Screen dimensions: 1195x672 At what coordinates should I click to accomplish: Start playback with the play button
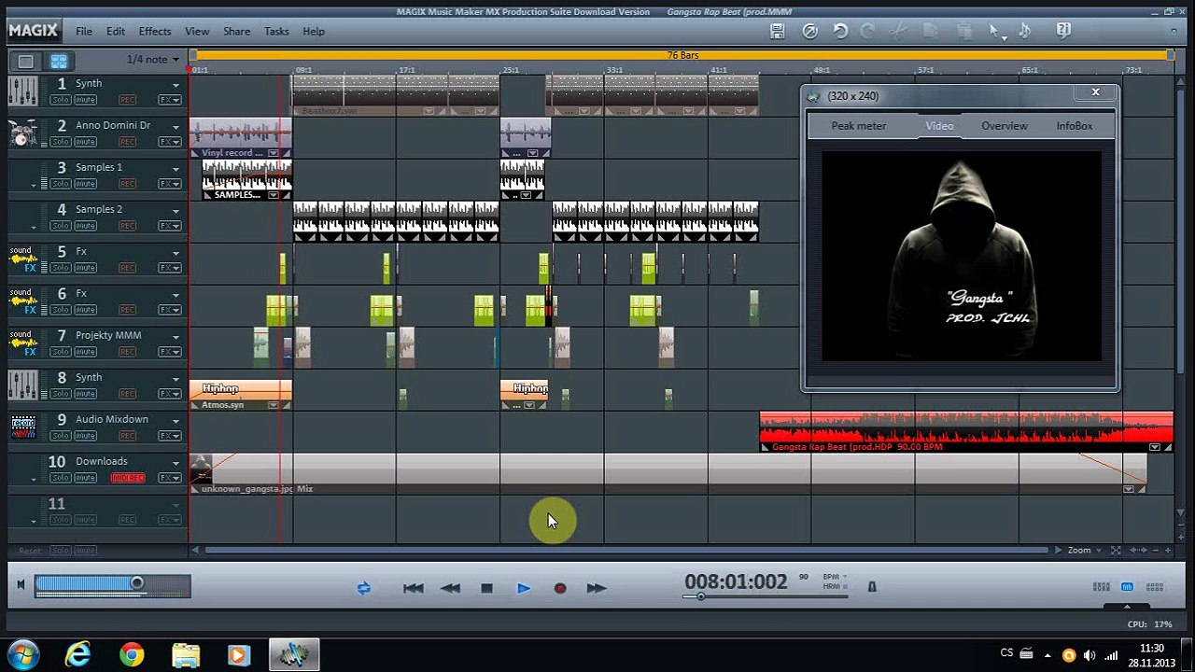(523, 588)
